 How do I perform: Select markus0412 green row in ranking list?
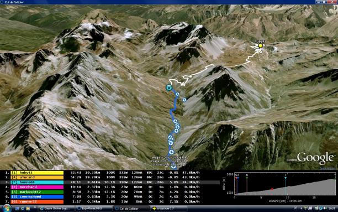[x=103, y=192]
